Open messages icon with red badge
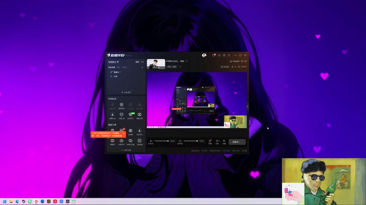 click(214, 55)
